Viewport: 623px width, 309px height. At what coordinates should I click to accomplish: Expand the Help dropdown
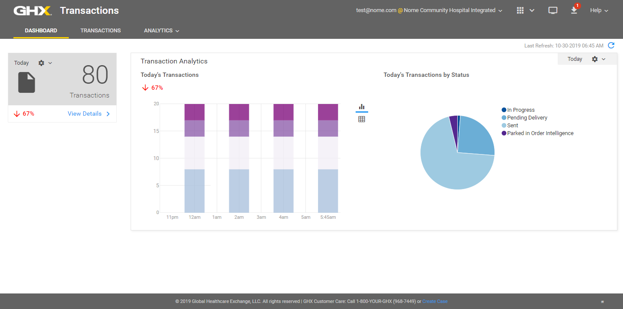(599, 10)
